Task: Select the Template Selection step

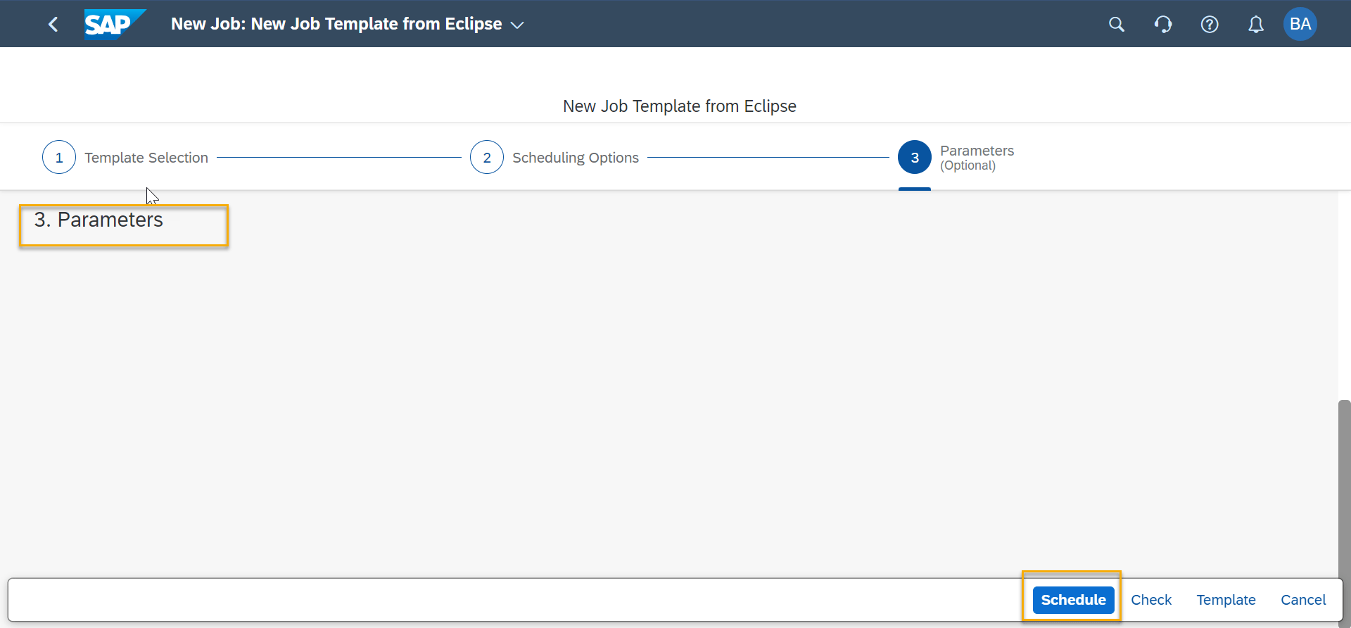Action: [x=146, y=157]
